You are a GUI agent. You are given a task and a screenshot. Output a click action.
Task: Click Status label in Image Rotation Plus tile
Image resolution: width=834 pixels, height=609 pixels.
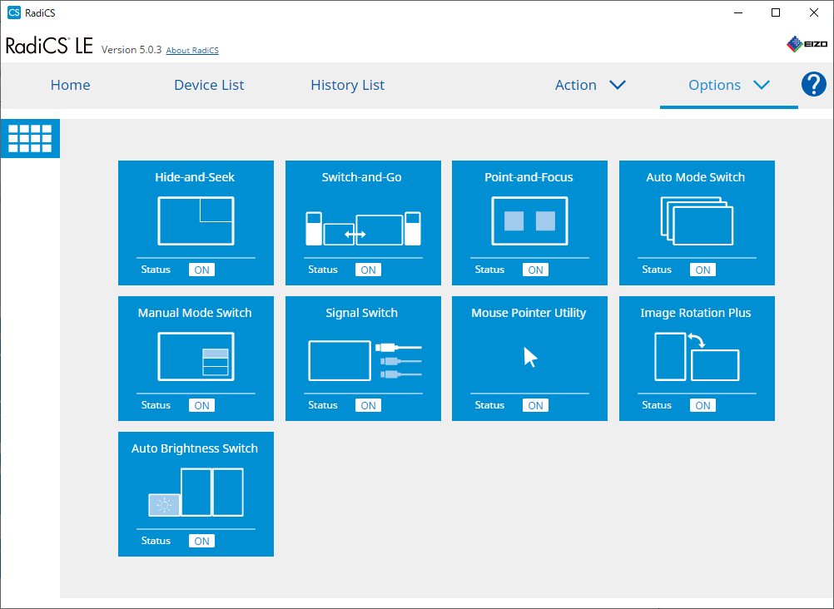click(x=657, y=405)
